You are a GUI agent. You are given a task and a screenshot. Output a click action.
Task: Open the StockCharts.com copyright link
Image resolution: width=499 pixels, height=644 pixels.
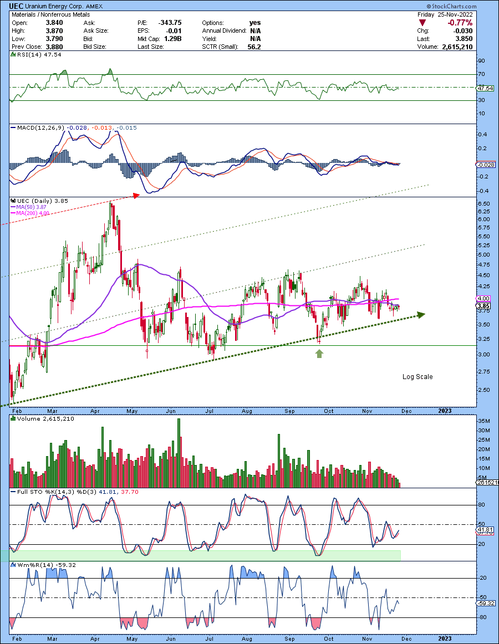click(x=451, y=6)
